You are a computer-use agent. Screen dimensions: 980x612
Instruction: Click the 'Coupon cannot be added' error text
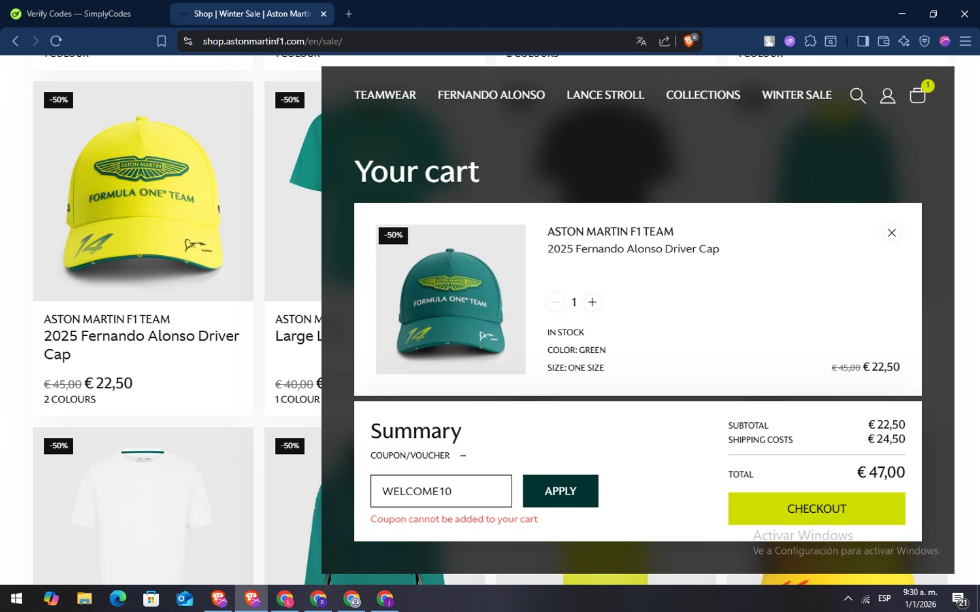tap(454, 519)
